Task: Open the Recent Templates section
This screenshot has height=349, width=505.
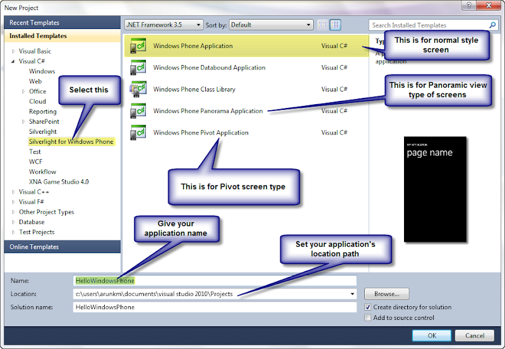Action: pos(62,23)
